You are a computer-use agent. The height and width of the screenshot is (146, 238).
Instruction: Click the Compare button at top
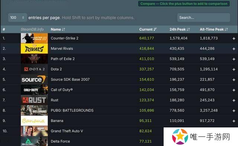pyautogui.click(x=184, y=4)
